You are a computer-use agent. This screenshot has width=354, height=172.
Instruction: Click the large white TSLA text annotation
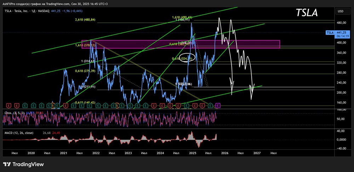pyautogui.click(x=307, y=13)
